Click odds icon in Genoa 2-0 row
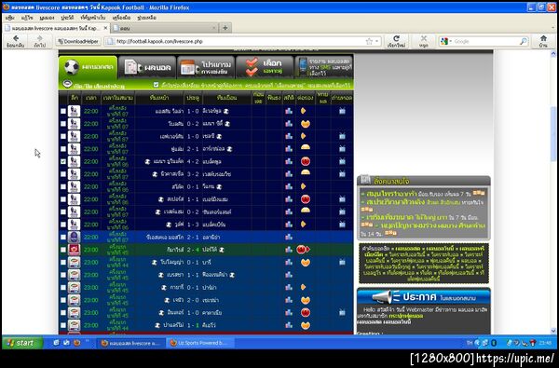The width and height of the screenshot is (559, 368). (x=306, y=300)
